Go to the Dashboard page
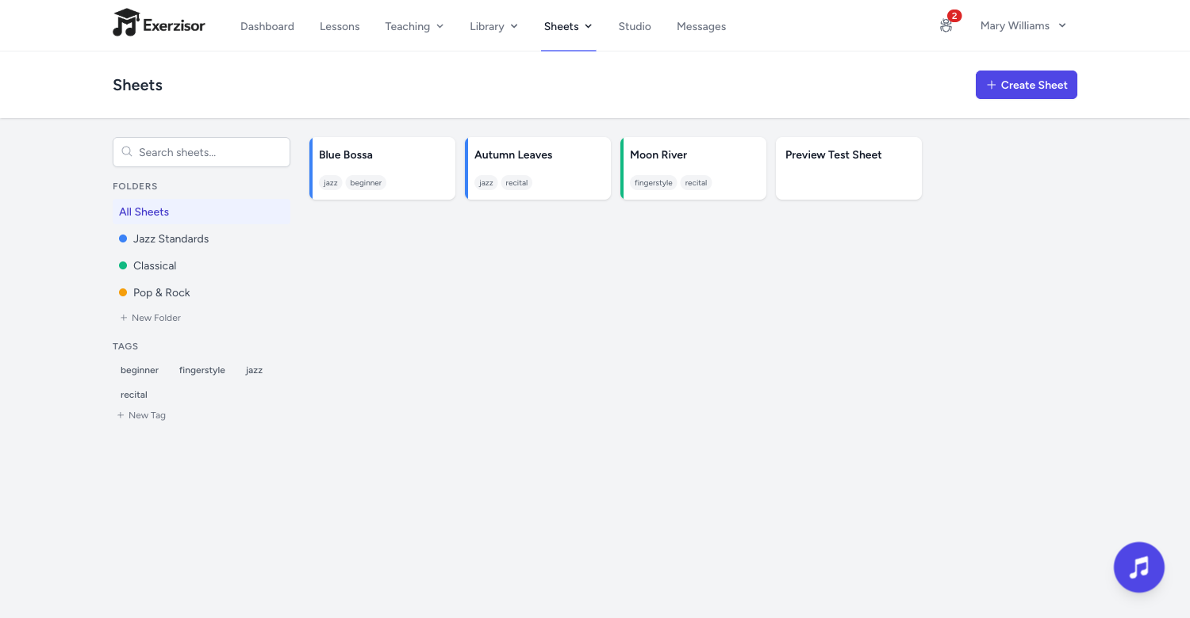Screen dimensions: 1190x618 click(x=267, y=26)
